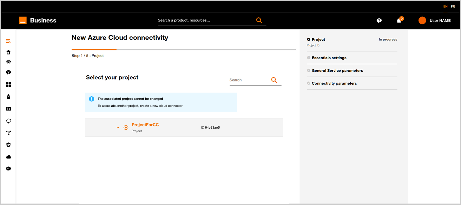Click the network topology icon in sidebar
Image resolution: width=461 pixels, height=205 pixels.
click(9, 133)
